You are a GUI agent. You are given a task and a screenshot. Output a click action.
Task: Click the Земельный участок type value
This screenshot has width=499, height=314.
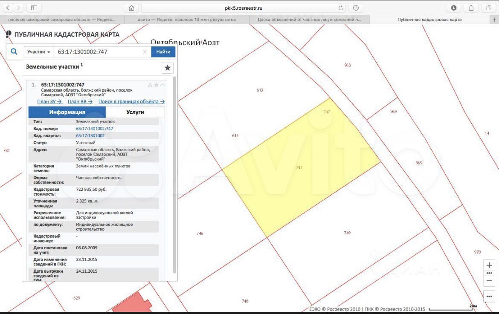[x=96, y=122]
